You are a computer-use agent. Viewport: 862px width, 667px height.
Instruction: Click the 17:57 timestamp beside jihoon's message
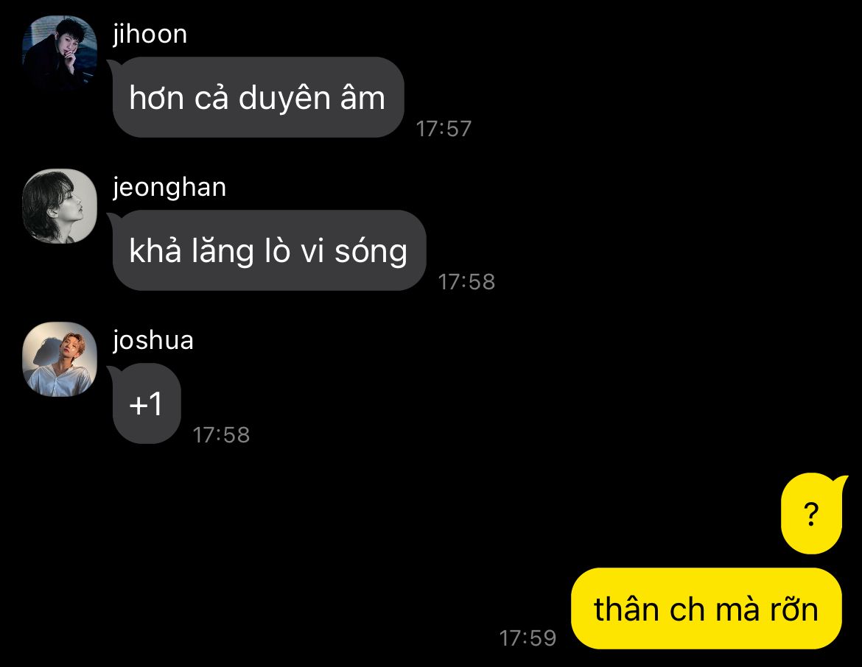pos(444,129)
